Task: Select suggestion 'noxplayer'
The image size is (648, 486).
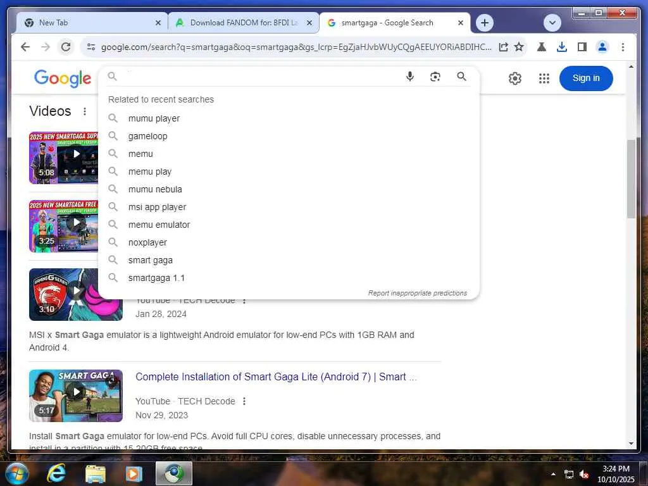Action: point(289,242)
